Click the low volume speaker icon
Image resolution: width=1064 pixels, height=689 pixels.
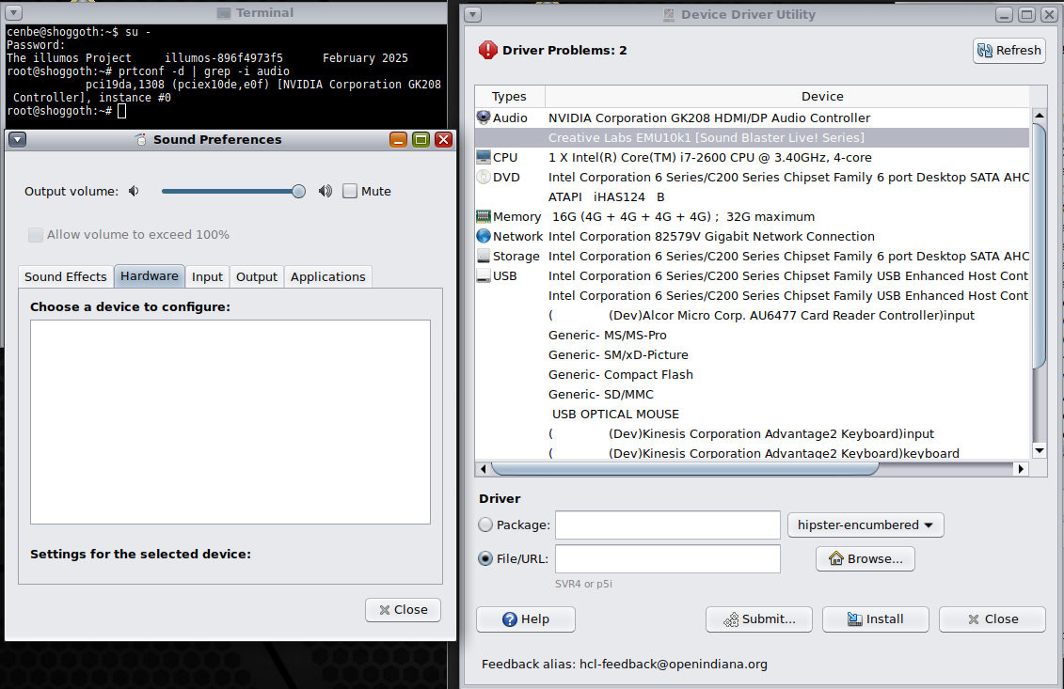(x=135, y=191)
